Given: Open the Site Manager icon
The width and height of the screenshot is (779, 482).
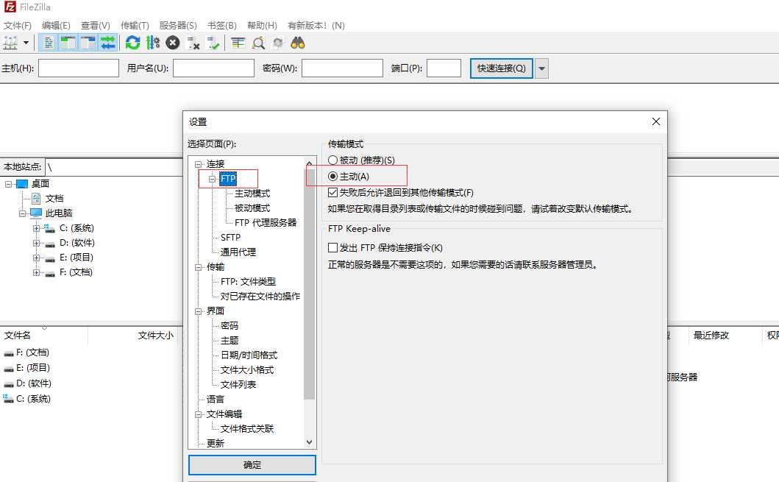Looking at the screenshot, I should click(10, 43).
